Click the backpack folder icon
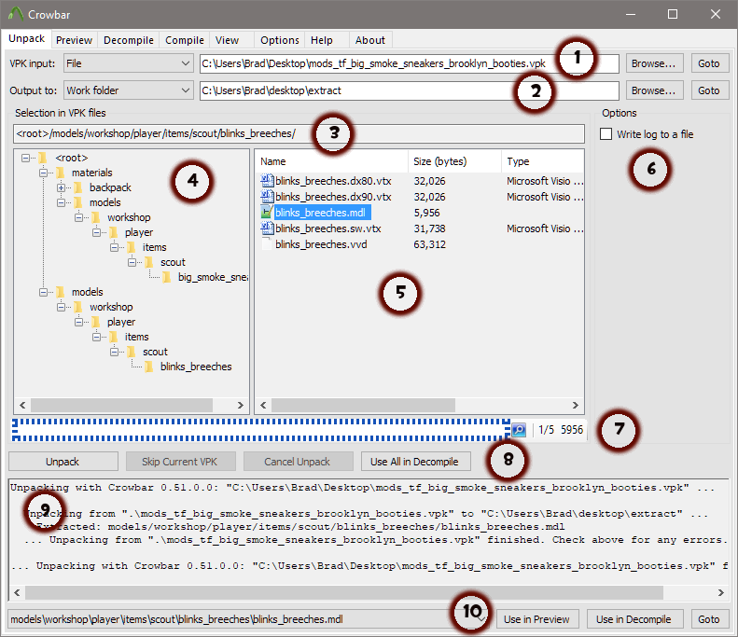The image size is (738, 637). (78, 187)
